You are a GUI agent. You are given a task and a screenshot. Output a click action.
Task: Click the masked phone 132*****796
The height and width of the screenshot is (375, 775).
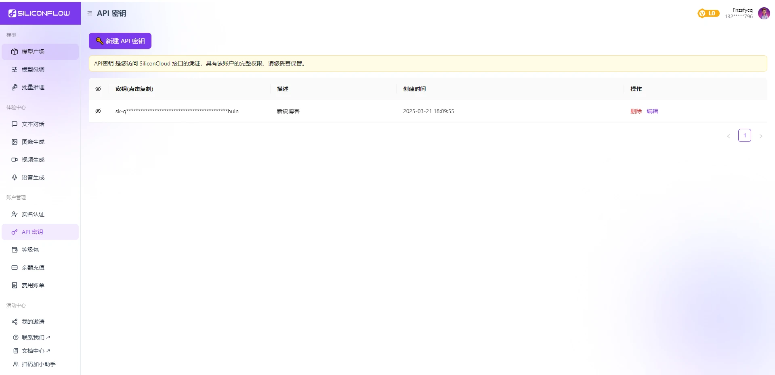click(739, 17)
